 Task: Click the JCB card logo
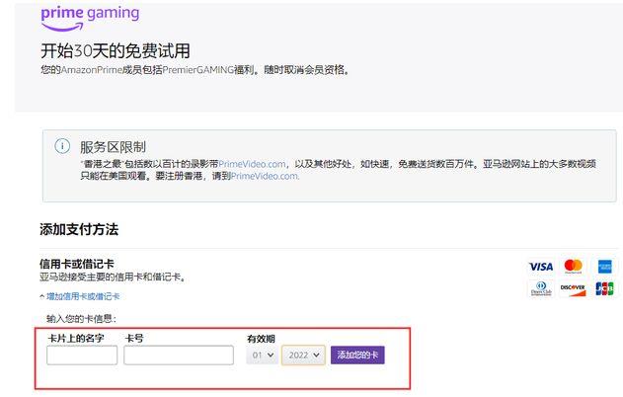[x=604, y=288]
